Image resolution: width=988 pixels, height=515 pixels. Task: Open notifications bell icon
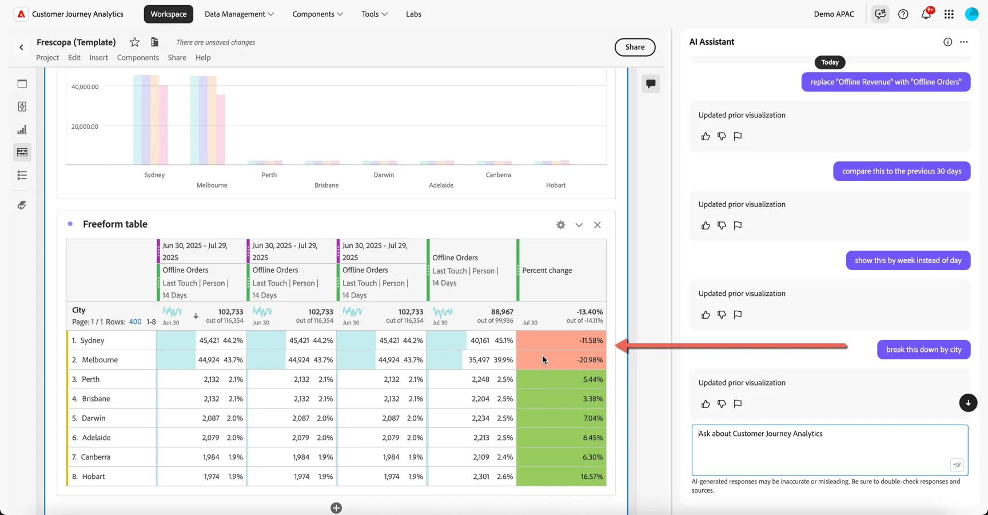[927, 14]
